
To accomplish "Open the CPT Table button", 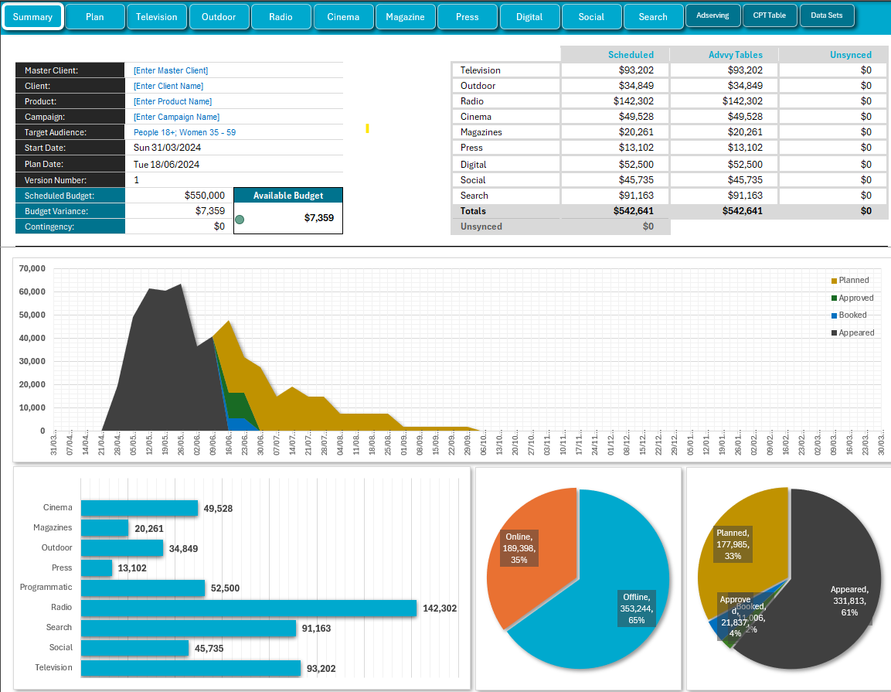I will coord(769,15).
